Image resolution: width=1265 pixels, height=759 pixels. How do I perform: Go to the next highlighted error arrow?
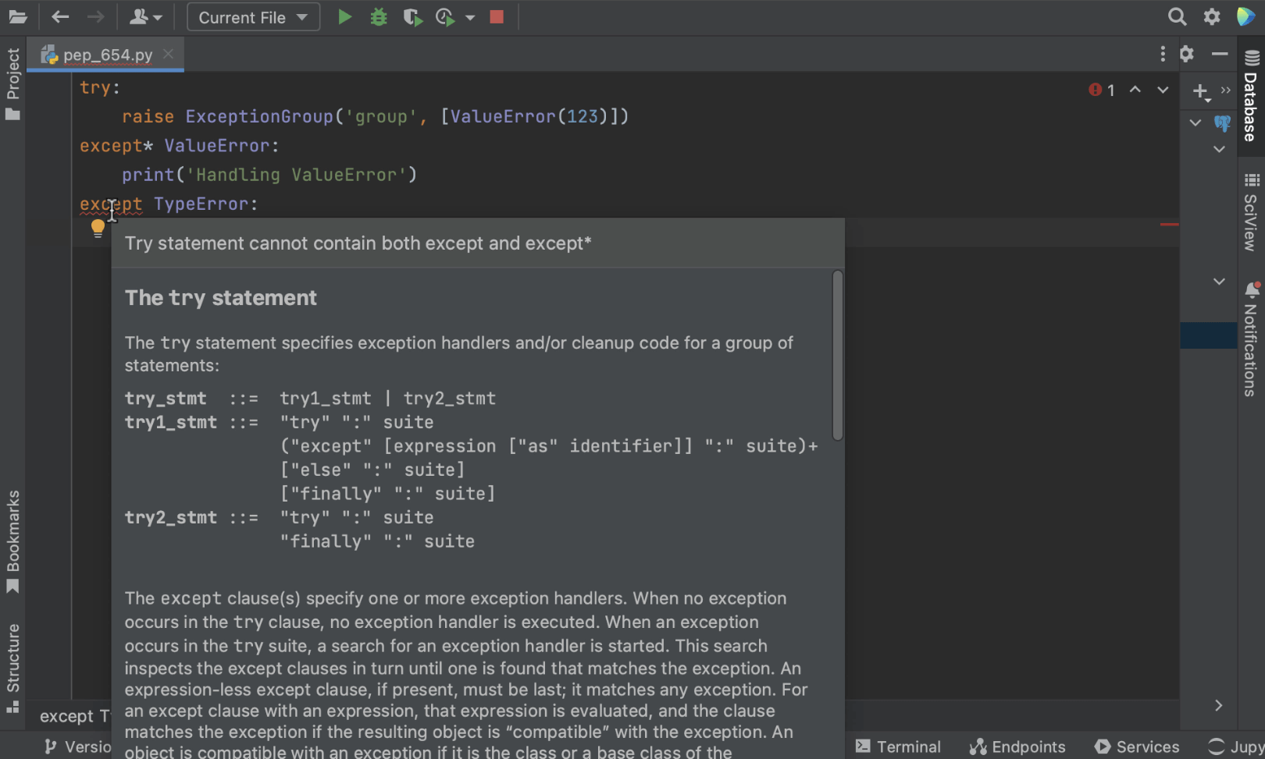[1163, 90]
